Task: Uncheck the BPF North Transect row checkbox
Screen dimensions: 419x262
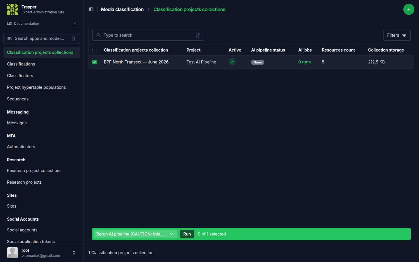Action: click(x=95, y=62)
